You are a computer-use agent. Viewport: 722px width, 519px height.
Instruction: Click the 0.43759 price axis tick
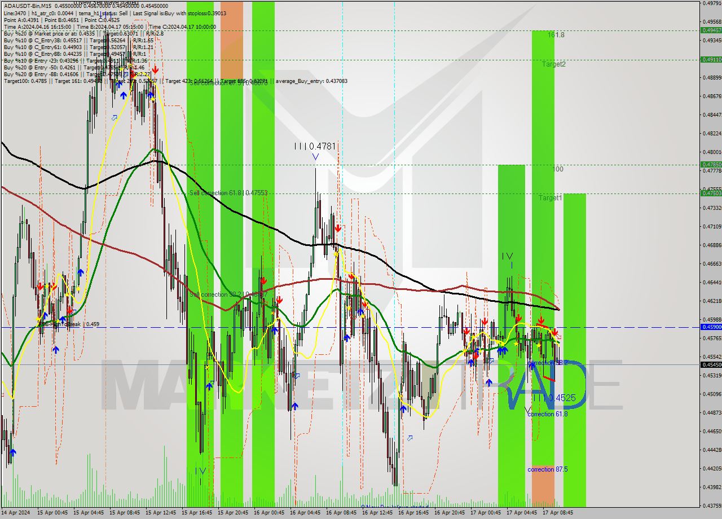tap(711, 506)
